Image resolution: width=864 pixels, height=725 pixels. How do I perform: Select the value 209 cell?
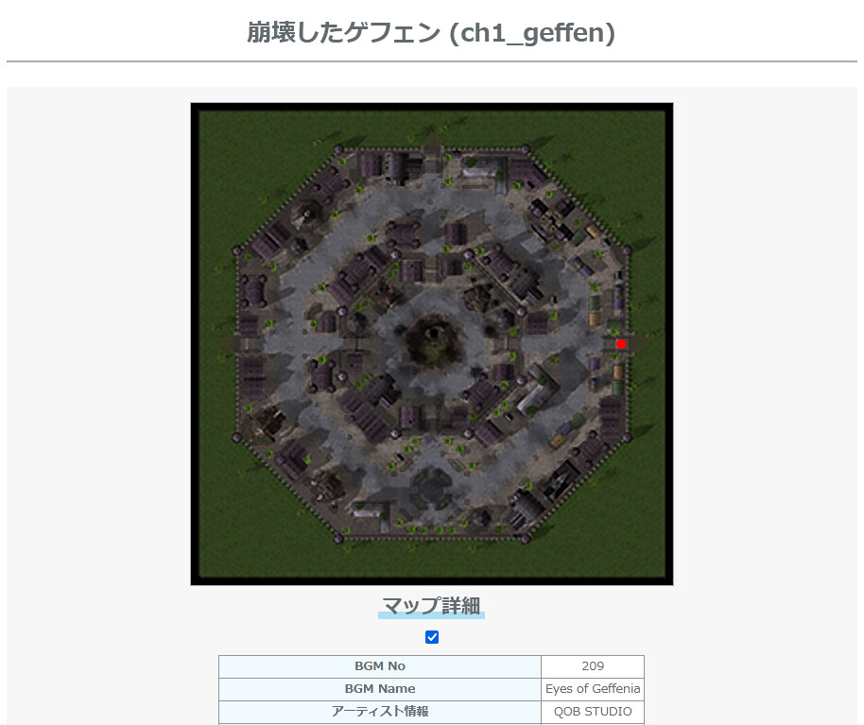(593, 666)
